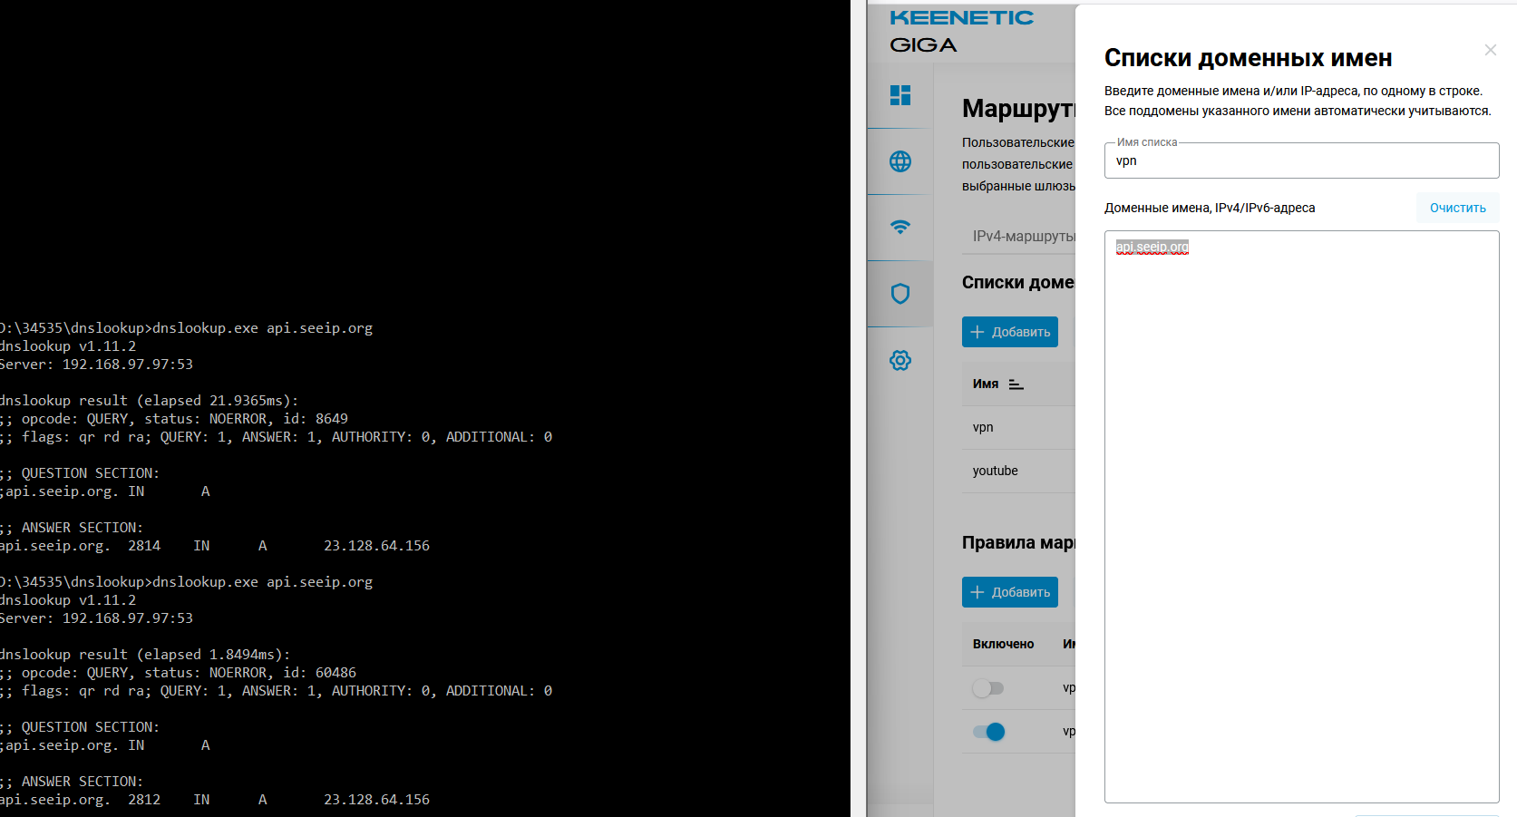Close the domain name lists dialog

(x=1490, y=50)
